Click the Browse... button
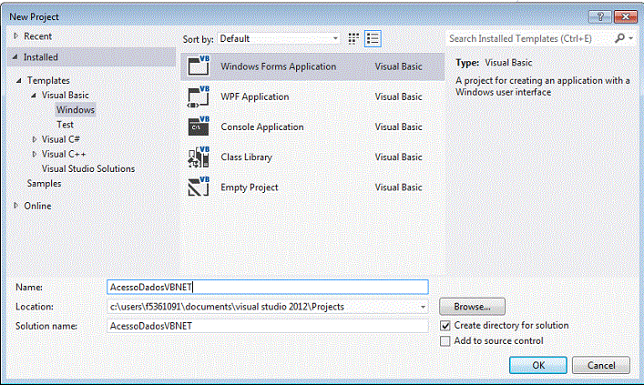 (473, 307)
